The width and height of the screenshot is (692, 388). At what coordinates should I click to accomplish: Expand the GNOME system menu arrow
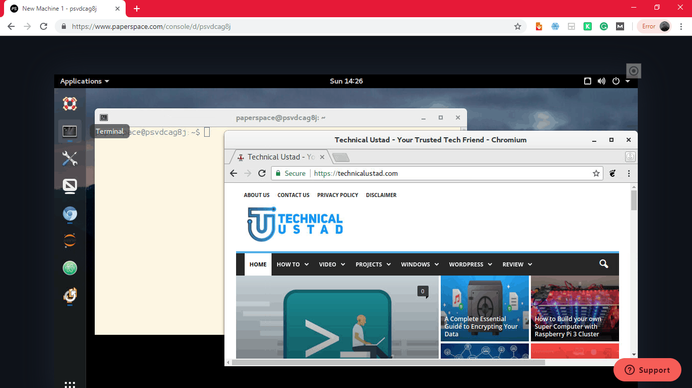[x=628, y=81]
